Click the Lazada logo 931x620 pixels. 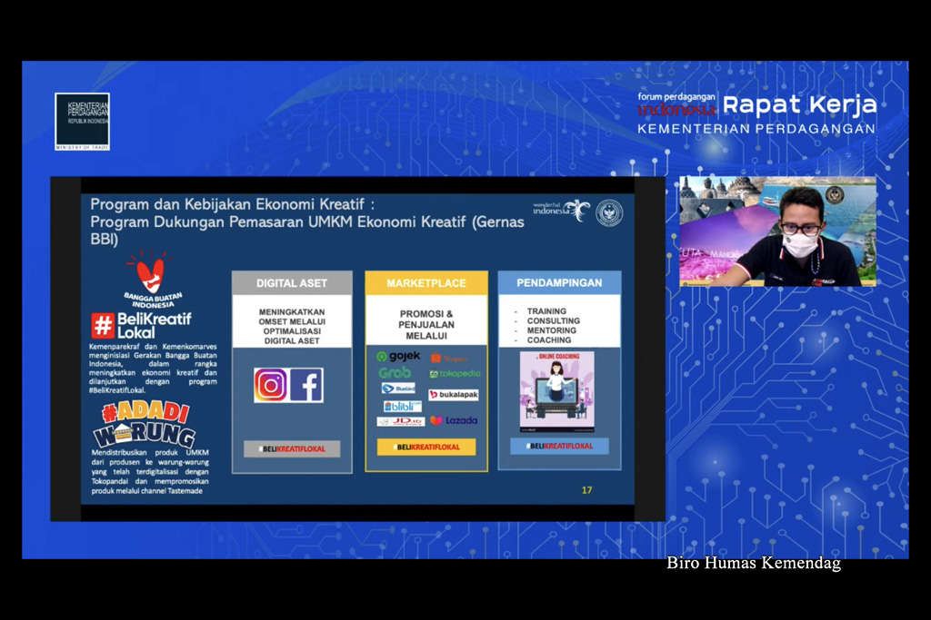point(455,420)
